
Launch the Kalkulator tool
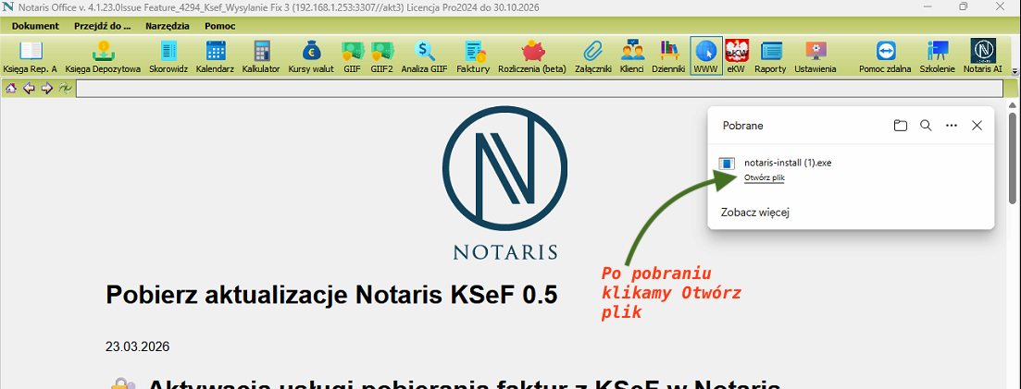point(261,55)
